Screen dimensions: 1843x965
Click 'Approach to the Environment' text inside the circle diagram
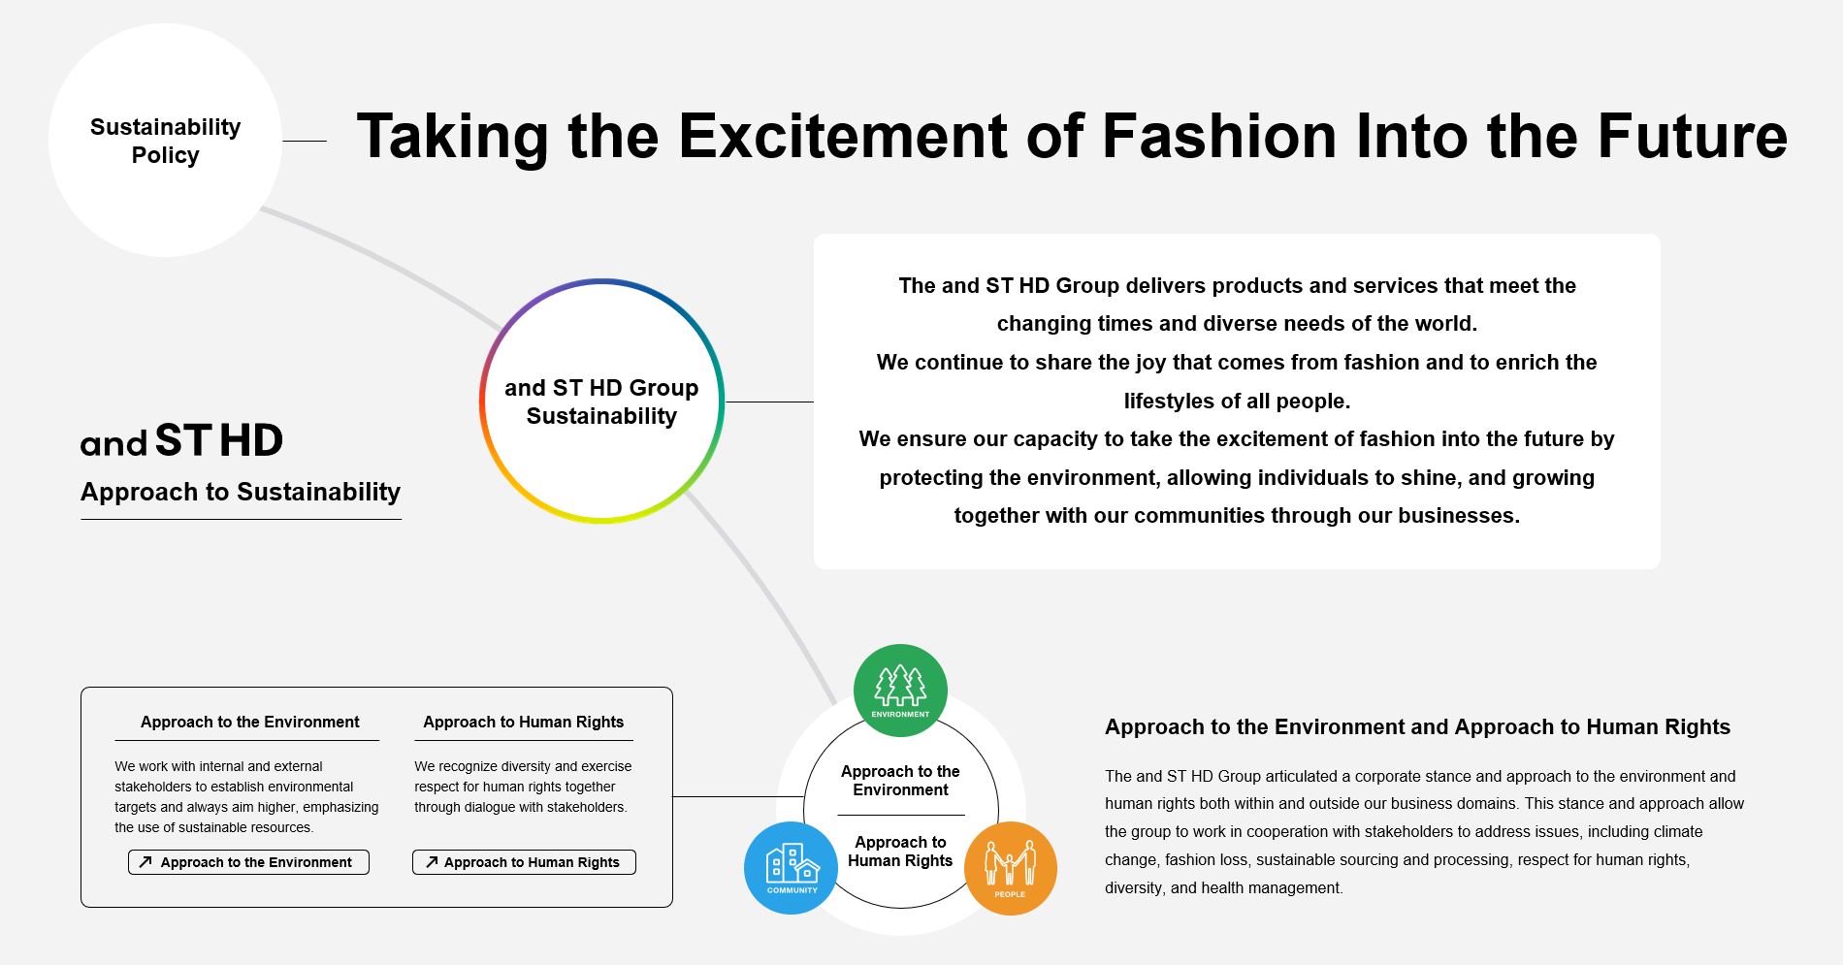(x=900, y=781)
